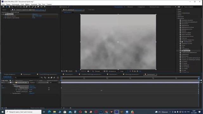The height and width of the screenshot is (114, 203).
Task: Select the Hand tool
Action: click(x=9, y=7)
